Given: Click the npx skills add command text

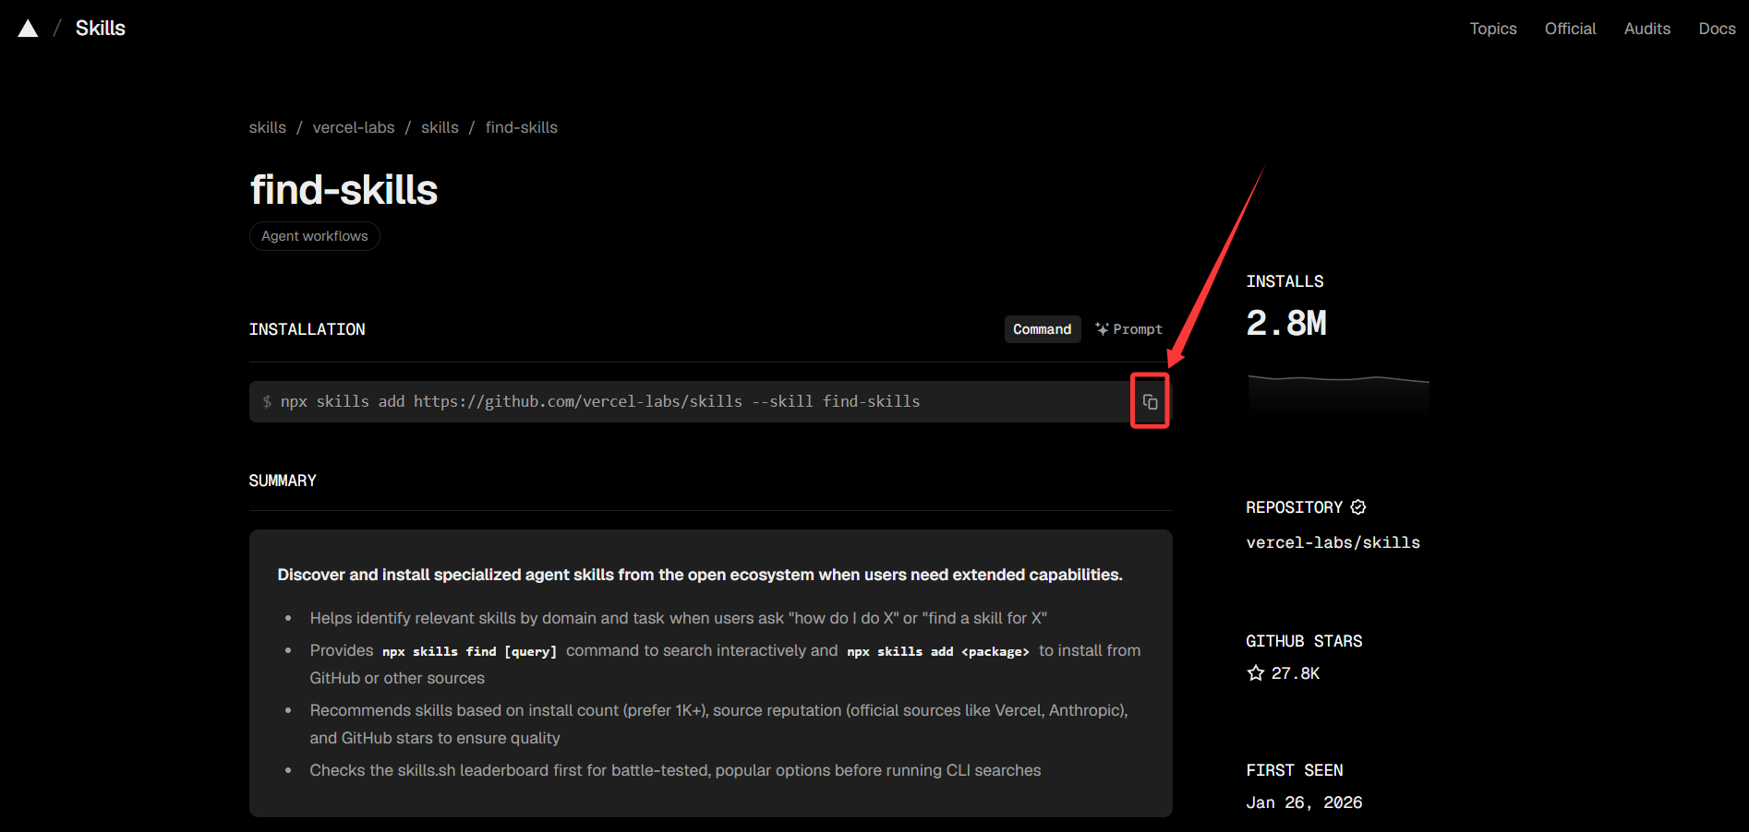Looking at the screenshot, I should click(x=600, y=401).
